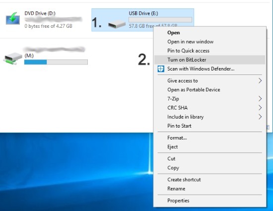The image size is (273, 211).
Task: Select Copy in the context menu
Action: (x=209, y=168)
